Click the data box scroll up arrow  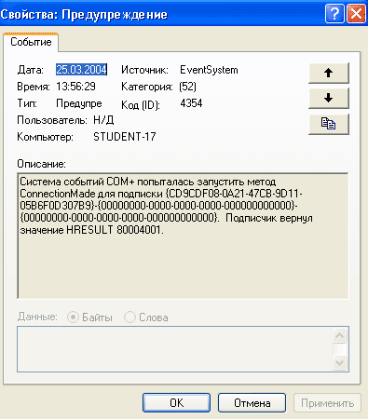pos(339,335)
